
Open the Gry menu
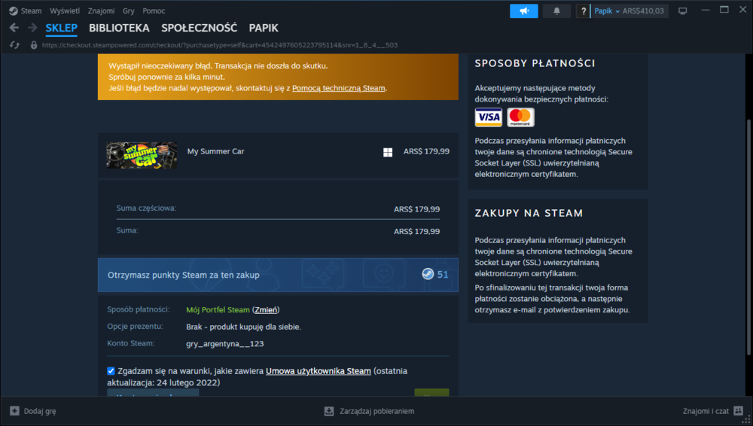[x=128, y=11]
